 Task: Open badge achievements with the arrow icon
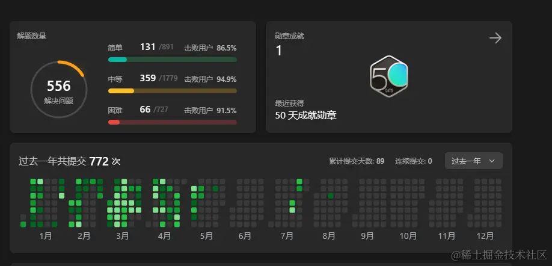coord(495,38)
